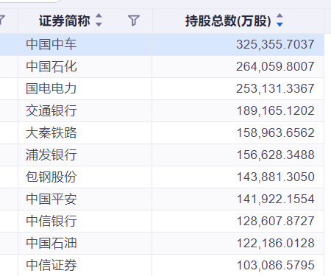Sort 持股总数 column ascending arrow
Viewport: 331px width, 276px height.
point(280,16)
